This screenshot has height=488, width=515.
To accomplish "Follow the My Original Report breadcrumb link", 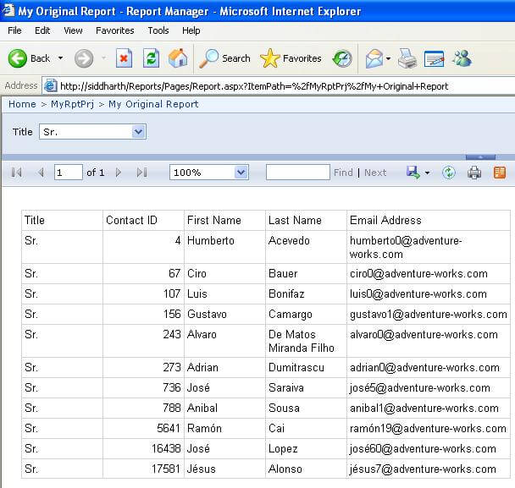I will [x=153, y=104].
